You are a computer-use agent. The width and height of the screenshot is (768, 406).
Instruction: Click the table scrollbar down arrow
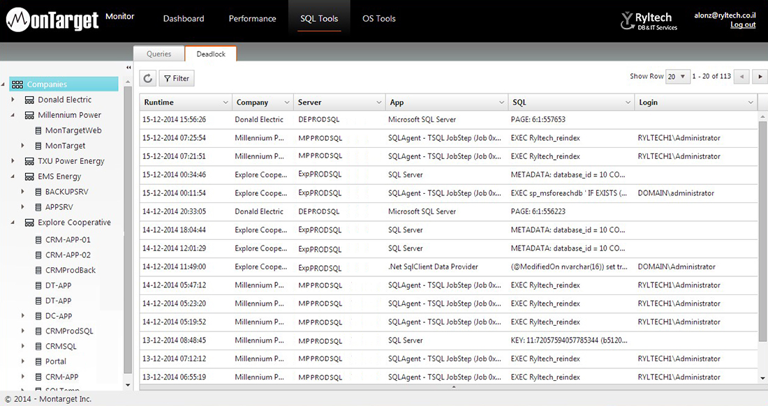point(762,378)
